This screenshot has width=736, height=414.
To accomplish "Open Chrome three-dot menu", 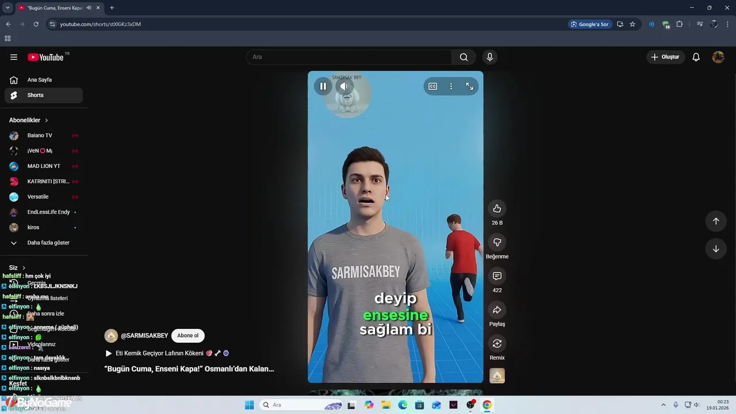I will (728, 24).
